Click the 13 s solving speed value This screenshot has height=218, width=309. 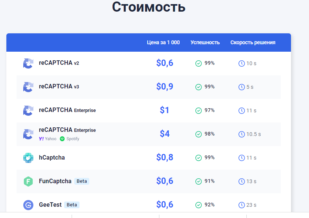pos(251,182)
